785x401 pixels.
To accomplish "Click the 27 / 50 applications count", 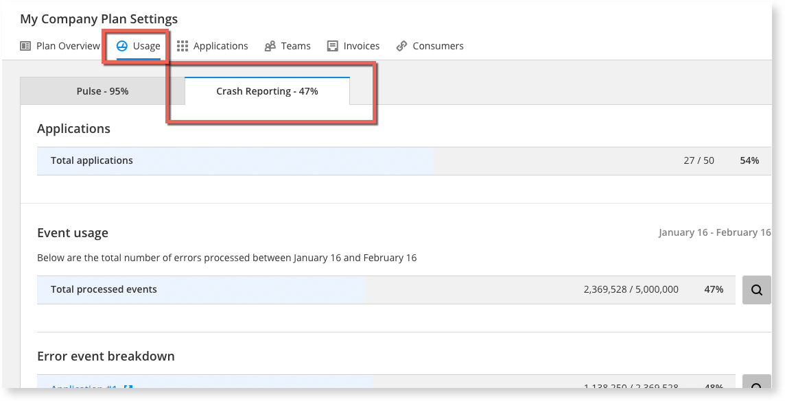I will point(699,161).
